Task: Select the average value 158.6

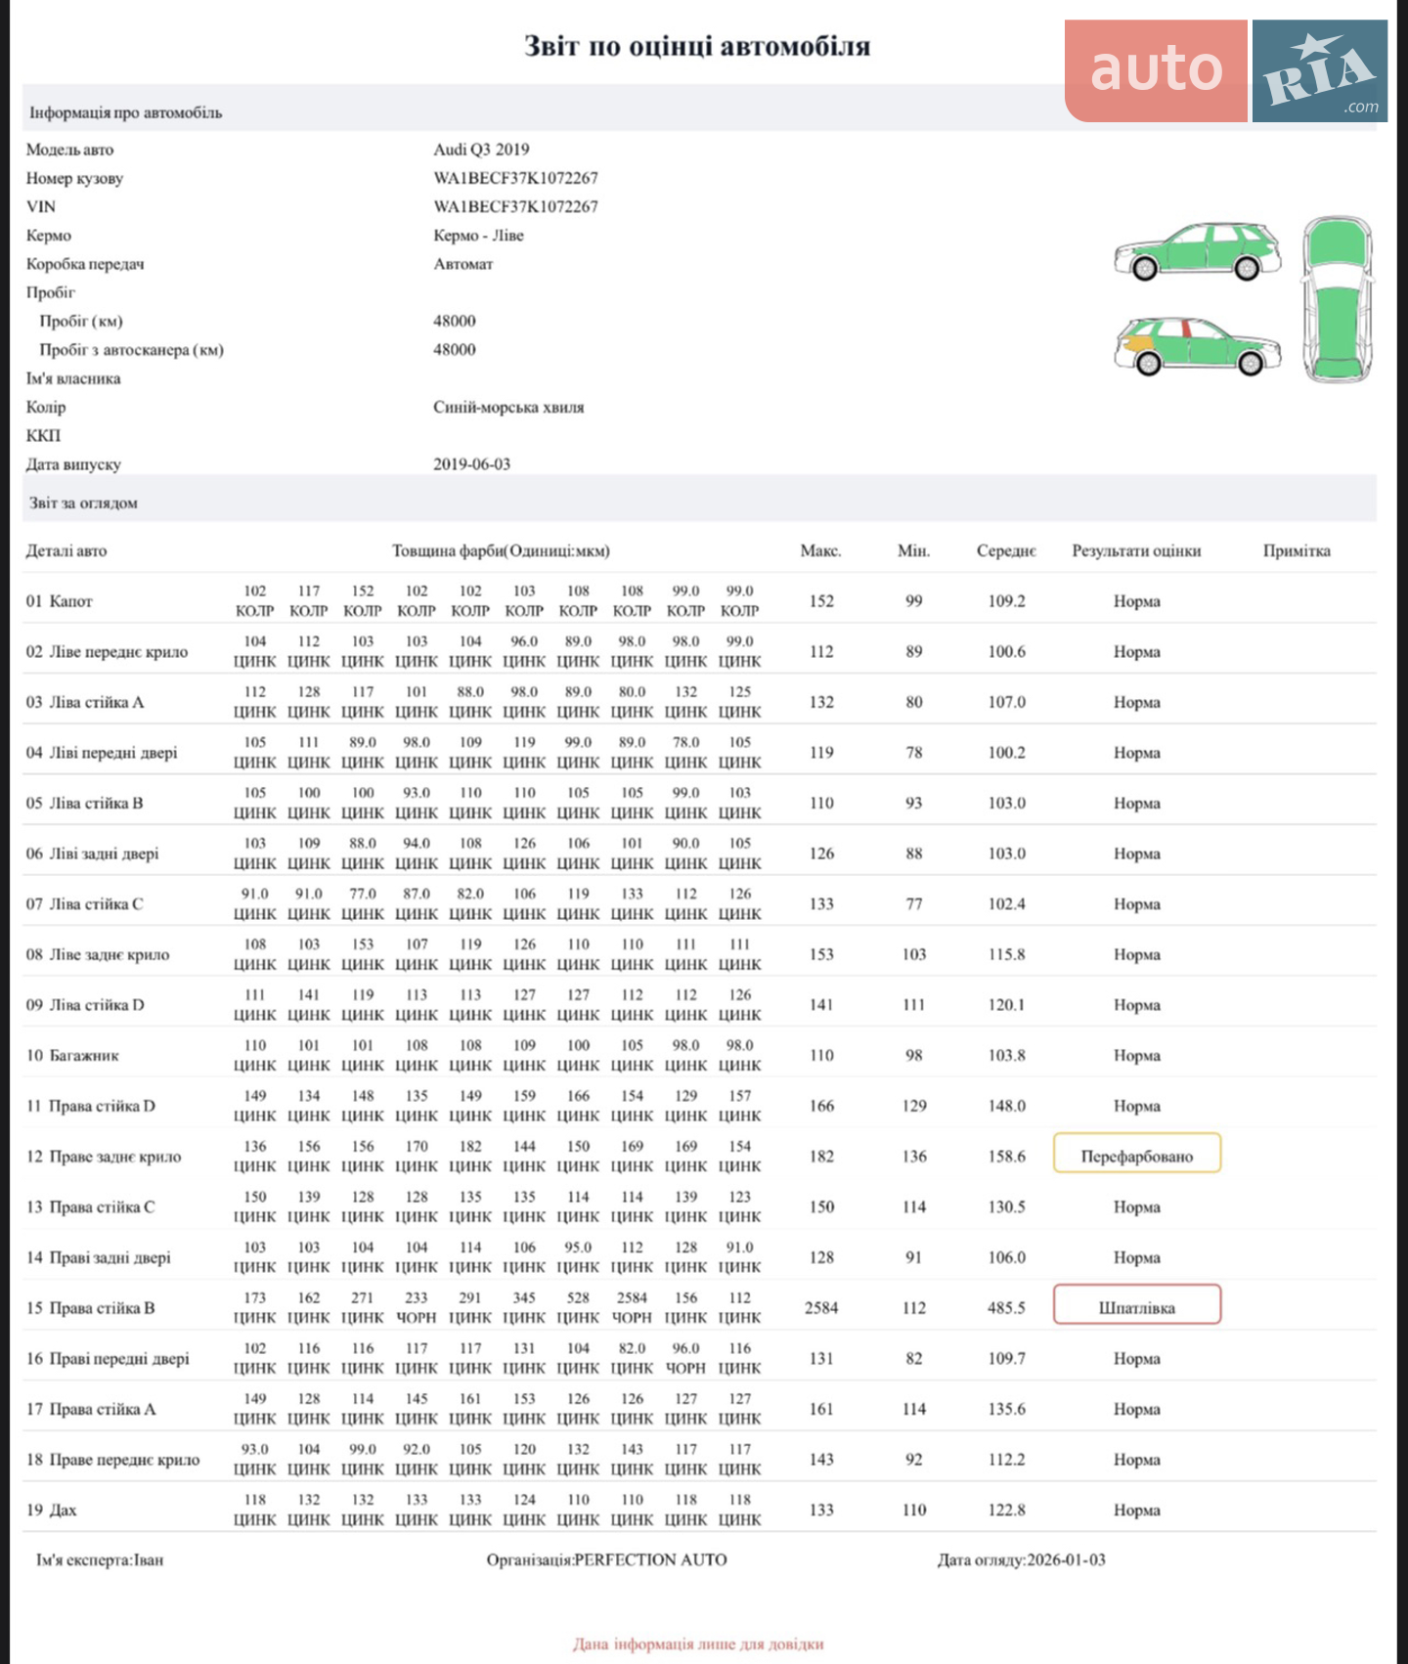Action: click(1006, 1157)
